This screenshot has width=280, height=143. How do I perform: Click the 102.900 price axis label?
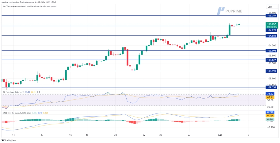tap(272, 78)
